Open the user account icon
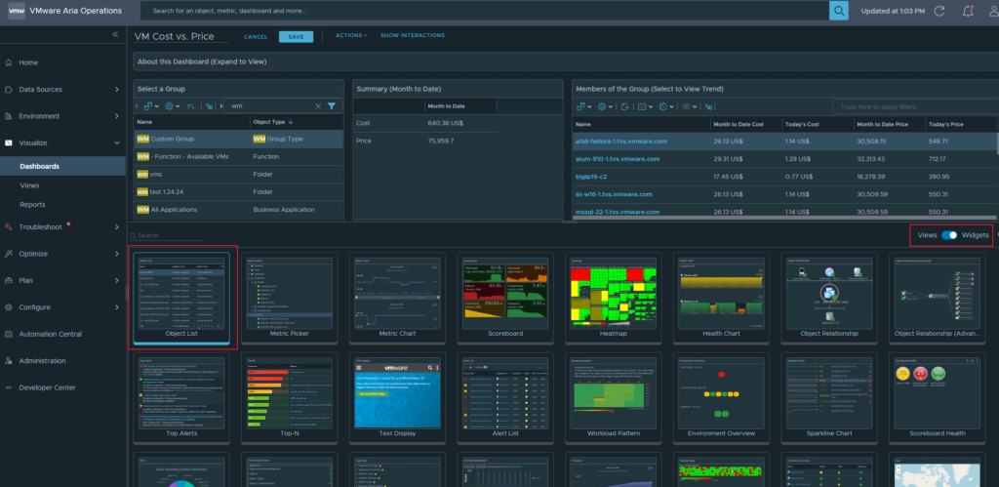 coord(994,11)
